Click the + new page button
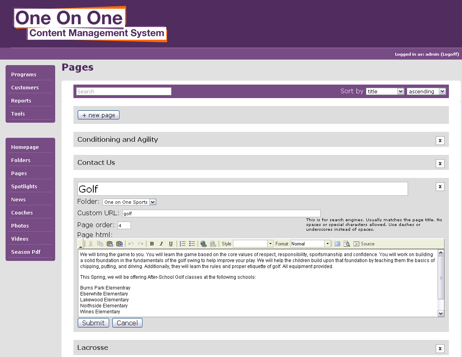 98,115
